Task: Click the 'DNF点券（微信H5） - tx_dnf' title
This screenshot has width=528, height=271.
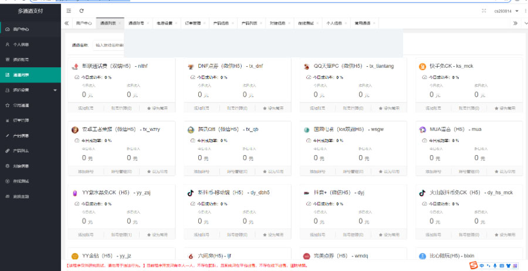Action: pyautogui.click(x=231, y=66)
